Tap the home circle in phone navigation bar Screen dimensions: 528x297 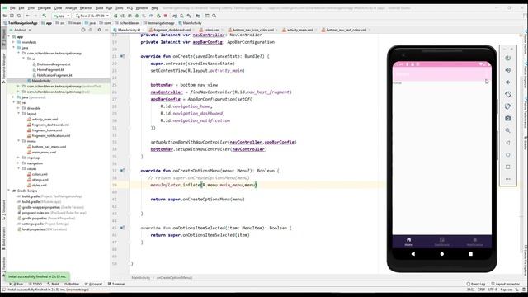(442, 254)
